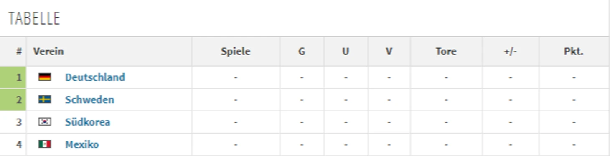Click the U draws column header
The width and height of the screenshot is (610, 156).
click(x=346, y=51)
